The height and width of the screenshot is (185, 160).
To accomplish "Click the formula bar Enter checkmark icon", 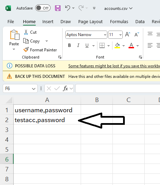I will 57,88.
